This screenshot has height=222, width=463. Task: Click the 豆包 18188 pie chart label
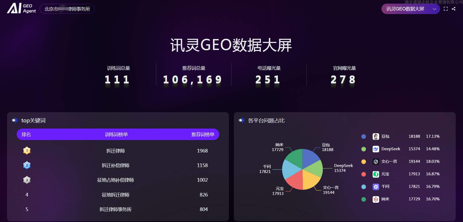coord(328,147)
